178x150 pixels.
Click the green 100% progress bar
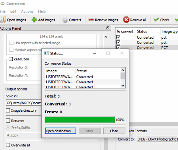pos(80,120)
